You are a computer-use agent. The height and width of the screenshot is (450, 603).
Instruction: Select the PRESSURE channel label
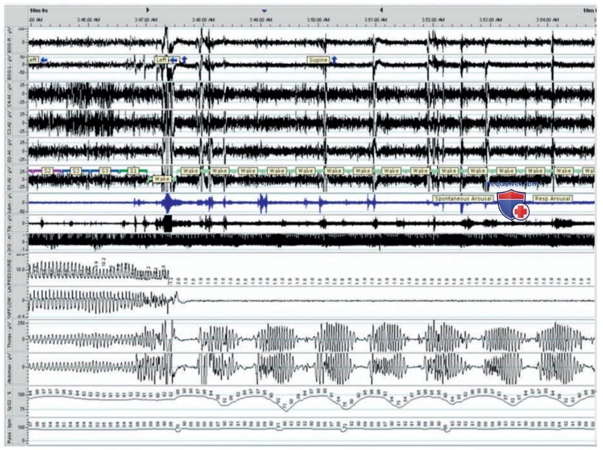click(11, 269)
